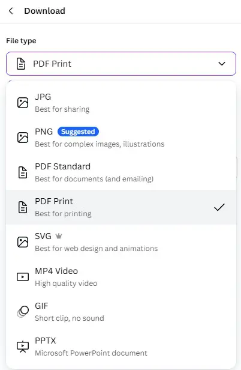Click the blue Suggested badge

[78, 132]
